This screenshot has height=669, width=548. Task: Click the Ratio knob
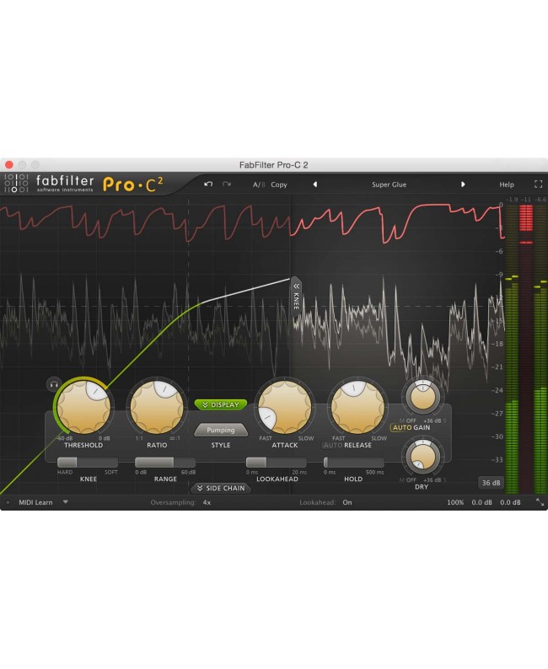point(157,407)
